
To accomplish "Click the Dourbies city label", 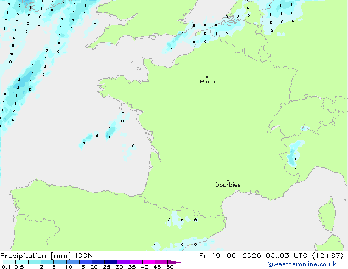I will click(228, 184).
